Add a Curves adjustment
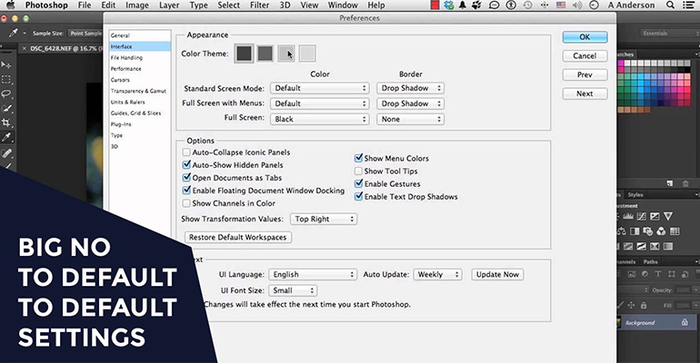700x363 pixels. click(x=642, y=216)
